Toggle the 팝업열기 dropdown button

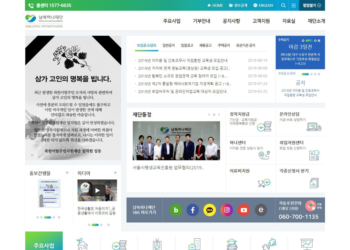coord(312,5)
